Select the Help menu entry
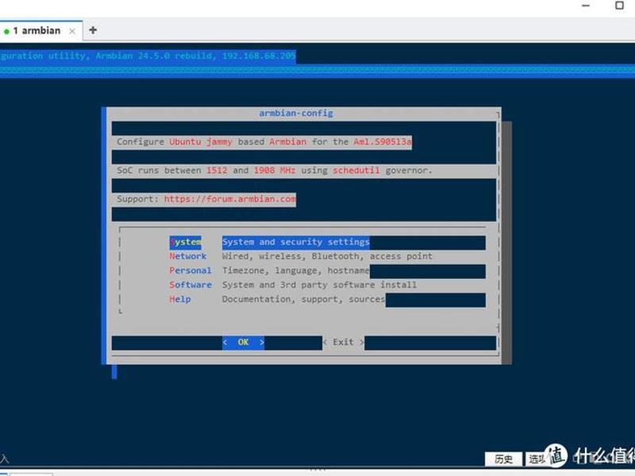Screen dimensions: 635x476 (x=180, y=299)
